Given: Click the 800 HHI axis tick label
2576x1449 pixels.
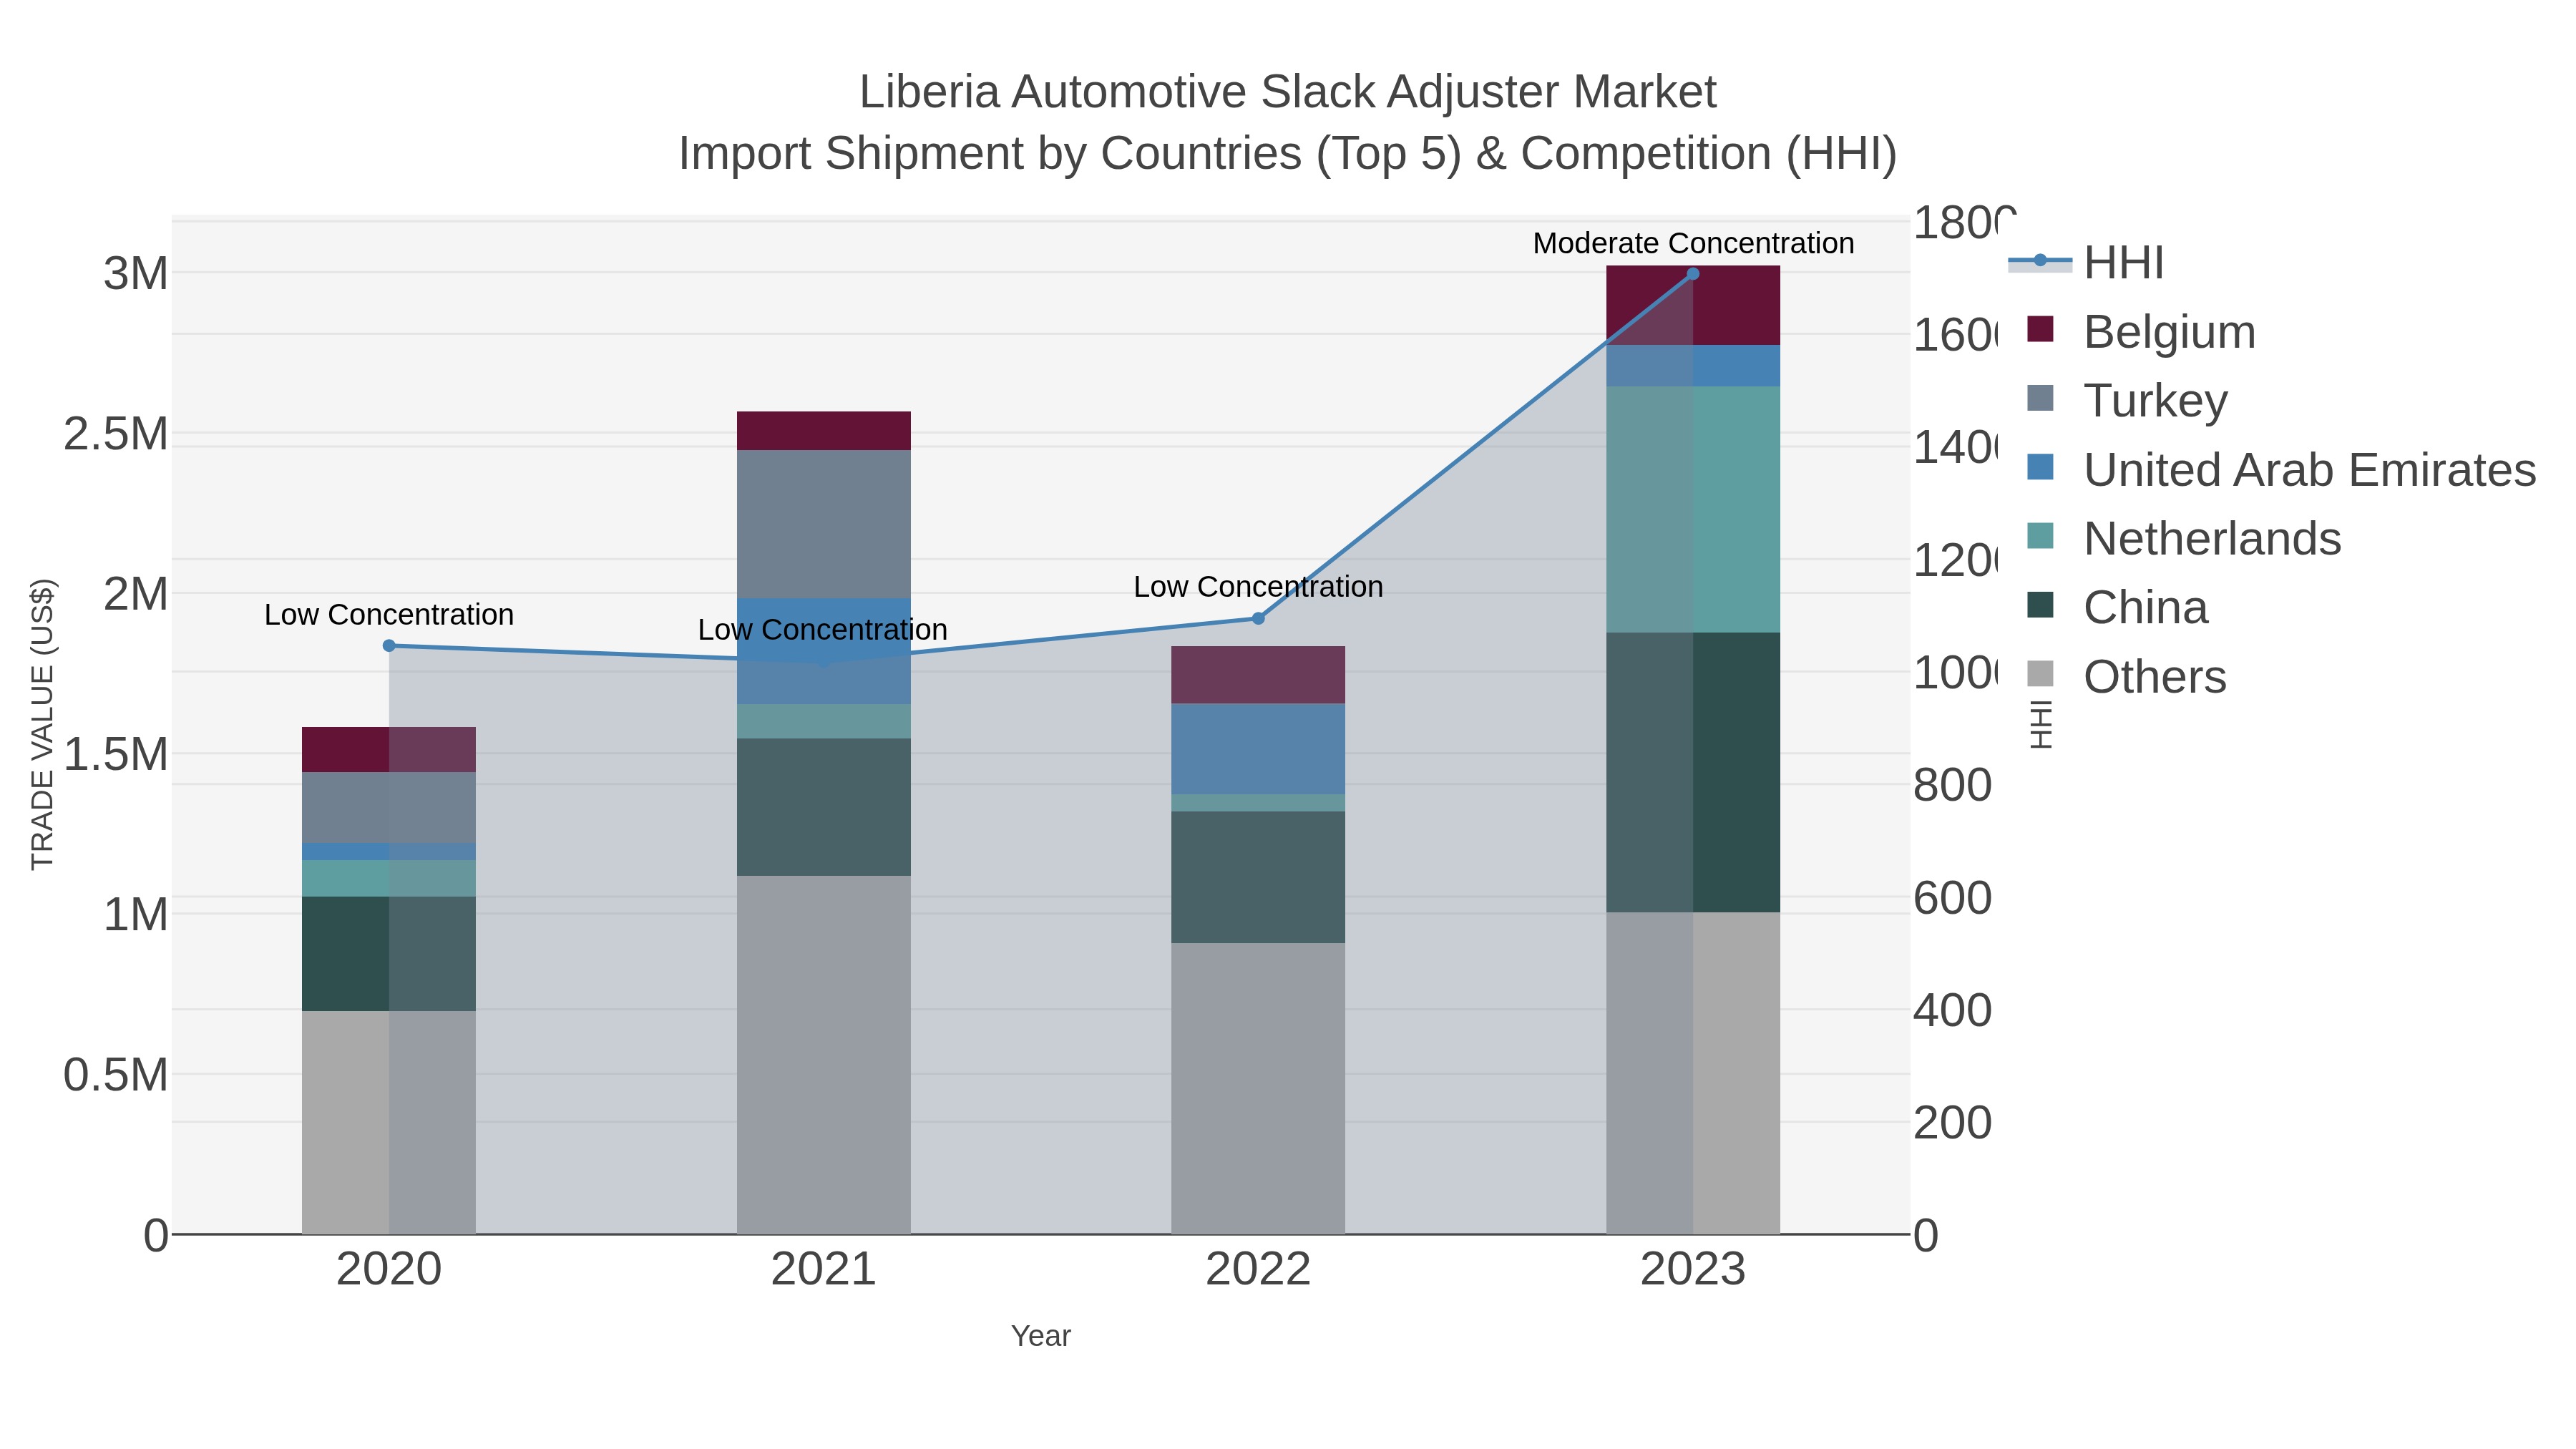Looking at the screenshot, I should pos(1953,785).
